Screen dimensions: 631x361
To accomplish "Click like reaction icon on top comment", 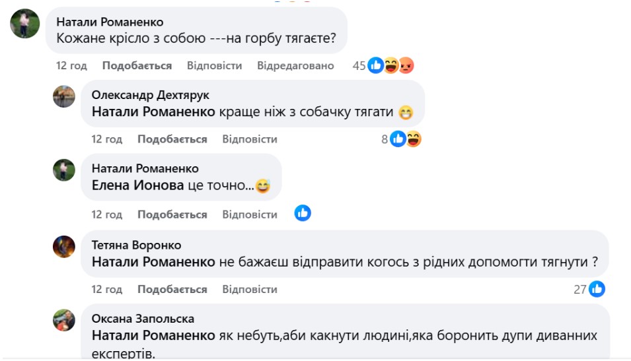I will [376, 65].
